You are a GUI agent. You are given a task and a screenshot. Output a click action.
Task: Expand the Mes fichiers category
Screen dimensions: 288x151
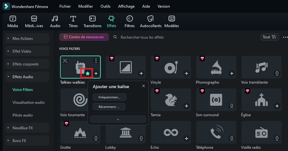pyautogui.click(x=27, y=39)
